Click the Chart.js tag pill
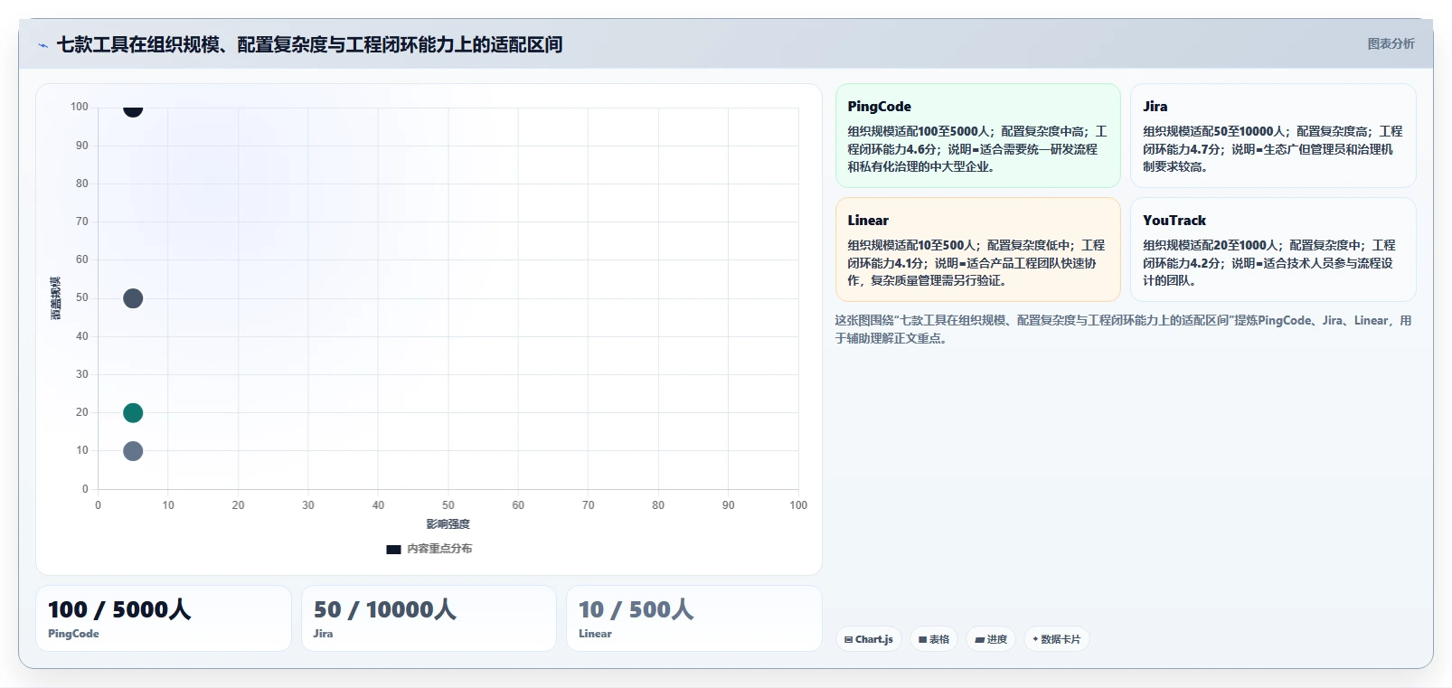The height and width of the screenshot is (688, 1452). pyautogui.click(x=868, y=639)
